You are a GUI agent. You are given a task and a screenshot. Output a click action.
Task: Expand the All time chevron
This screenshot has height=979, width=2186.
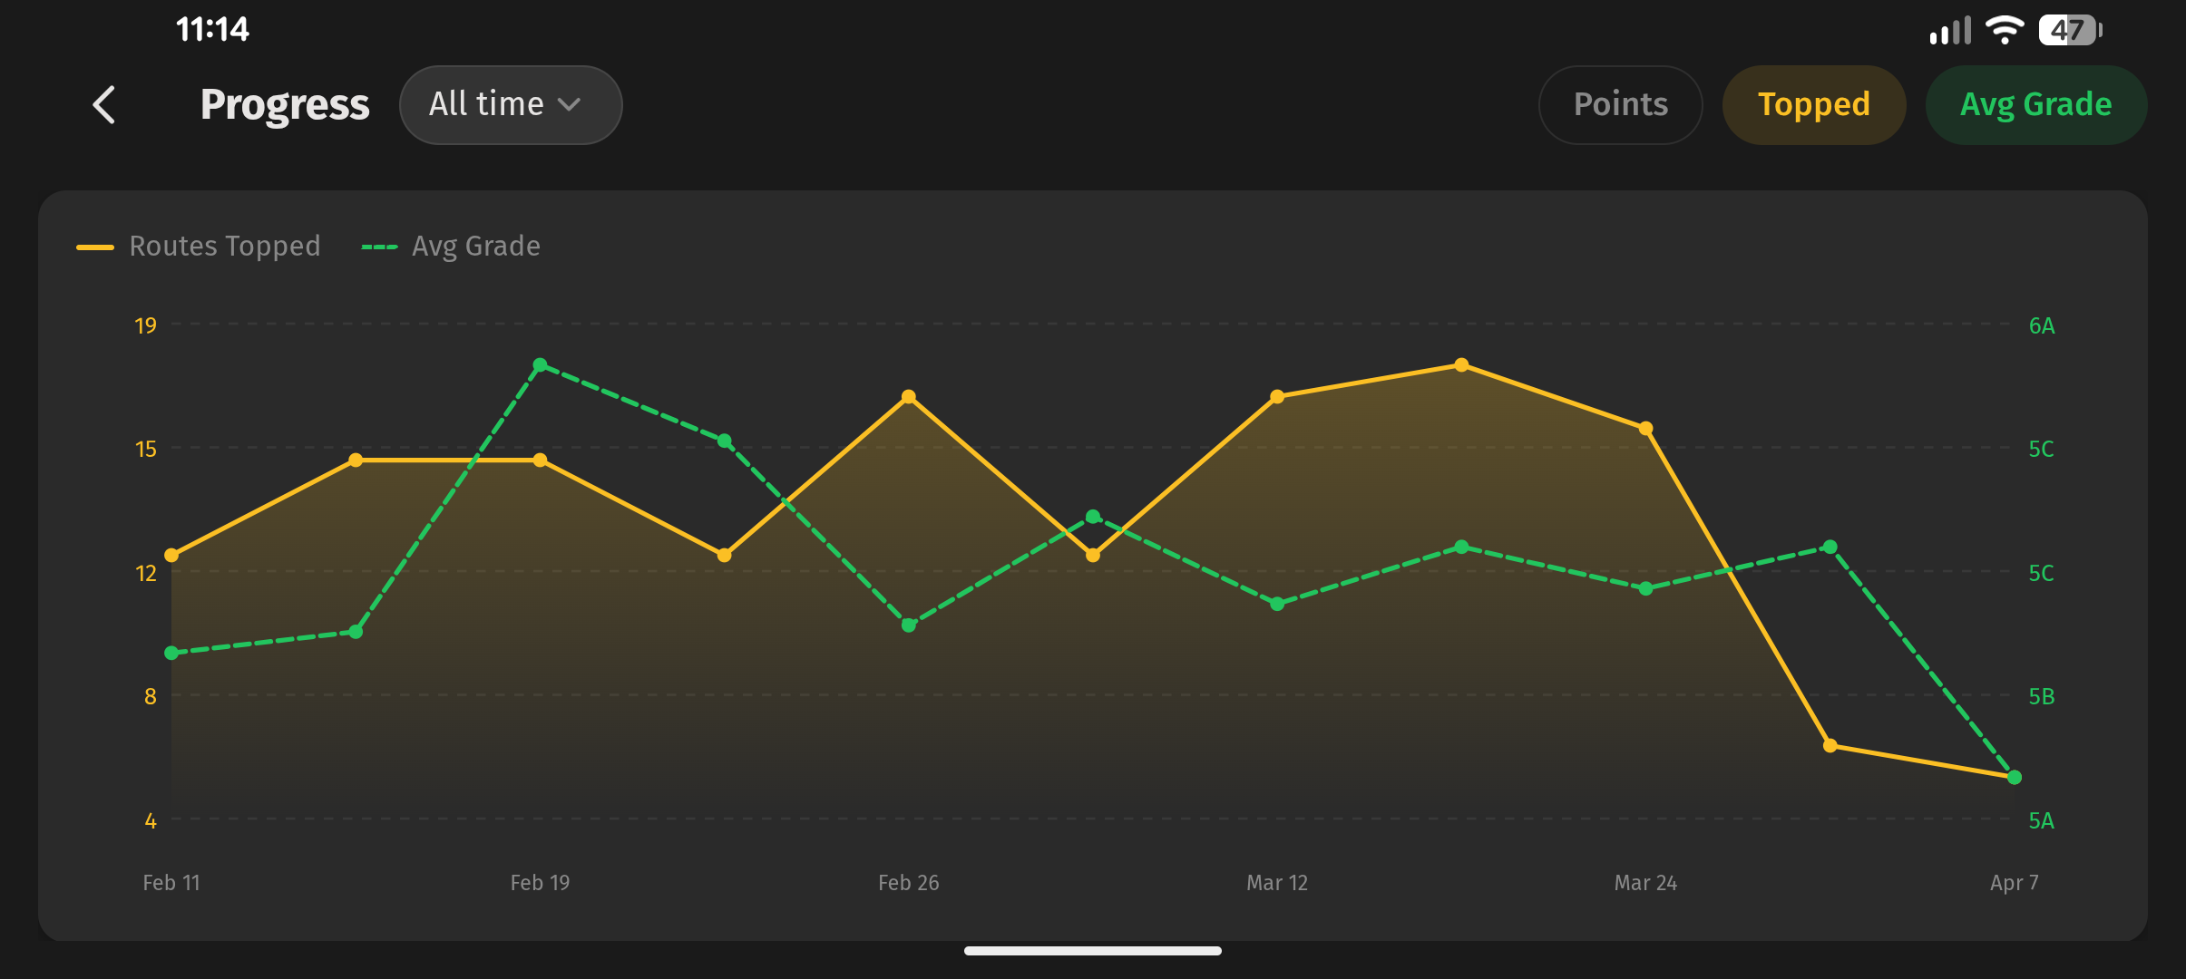(x=570, y=105)
